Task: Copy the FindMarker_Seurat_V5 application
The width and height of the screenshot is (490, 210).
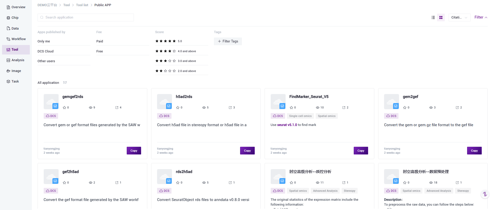Action: click(361, 151)
